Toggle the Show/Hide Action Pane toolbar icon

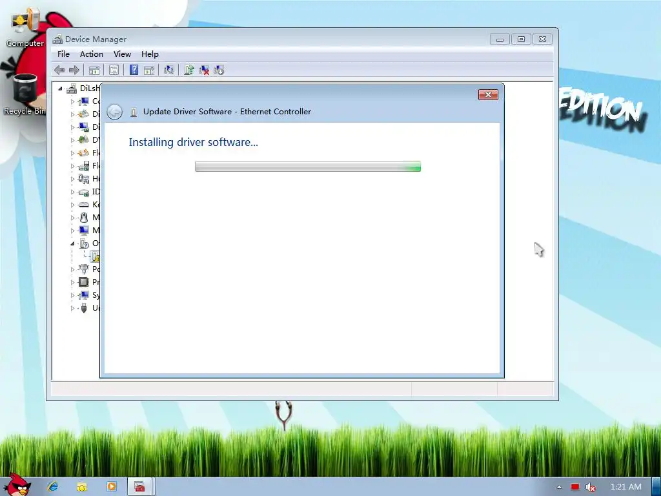click(x=149, y=70)
